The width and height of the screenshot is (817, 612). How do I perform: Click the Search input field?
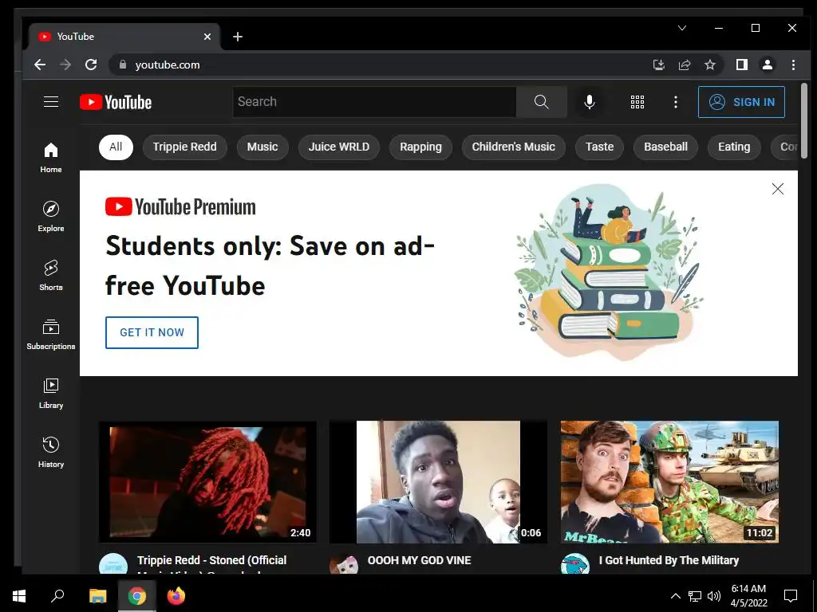[x=374, y=101]
